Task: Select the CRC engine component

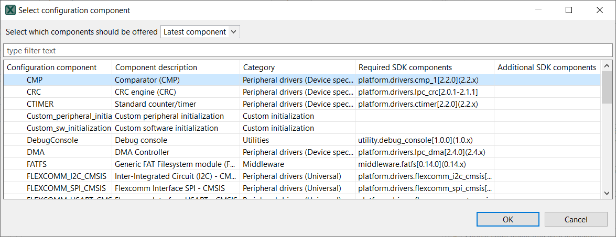Action: (x=34, y=92)
